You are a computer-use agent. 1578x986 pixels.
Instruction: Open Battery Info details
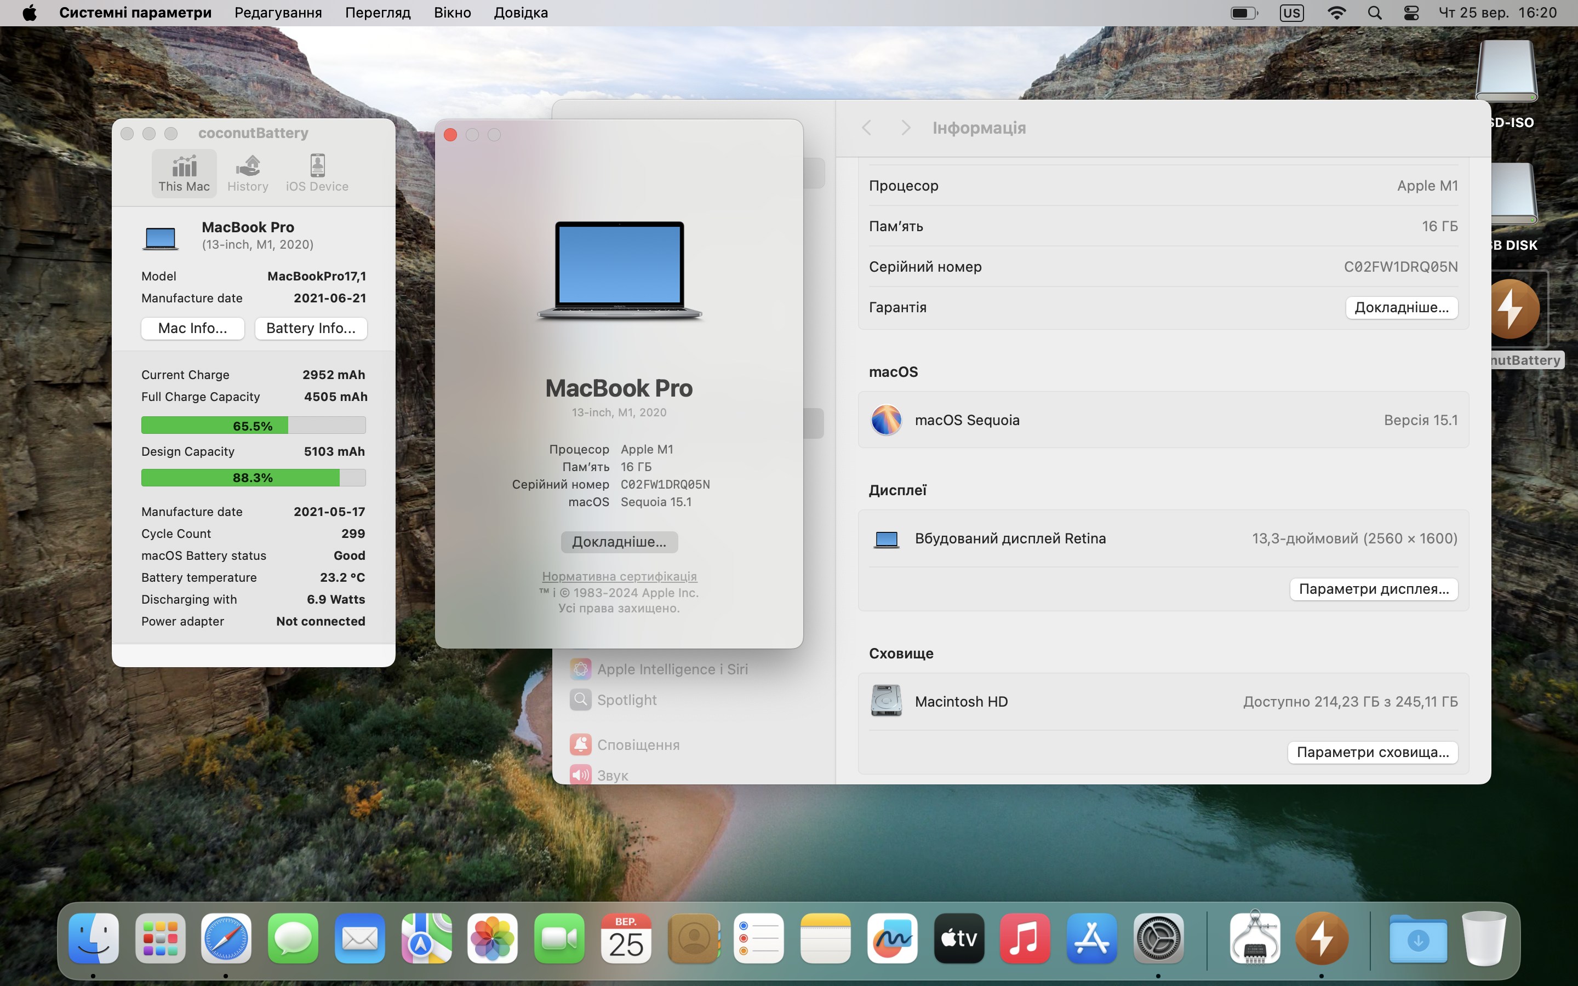pos(310,328)
